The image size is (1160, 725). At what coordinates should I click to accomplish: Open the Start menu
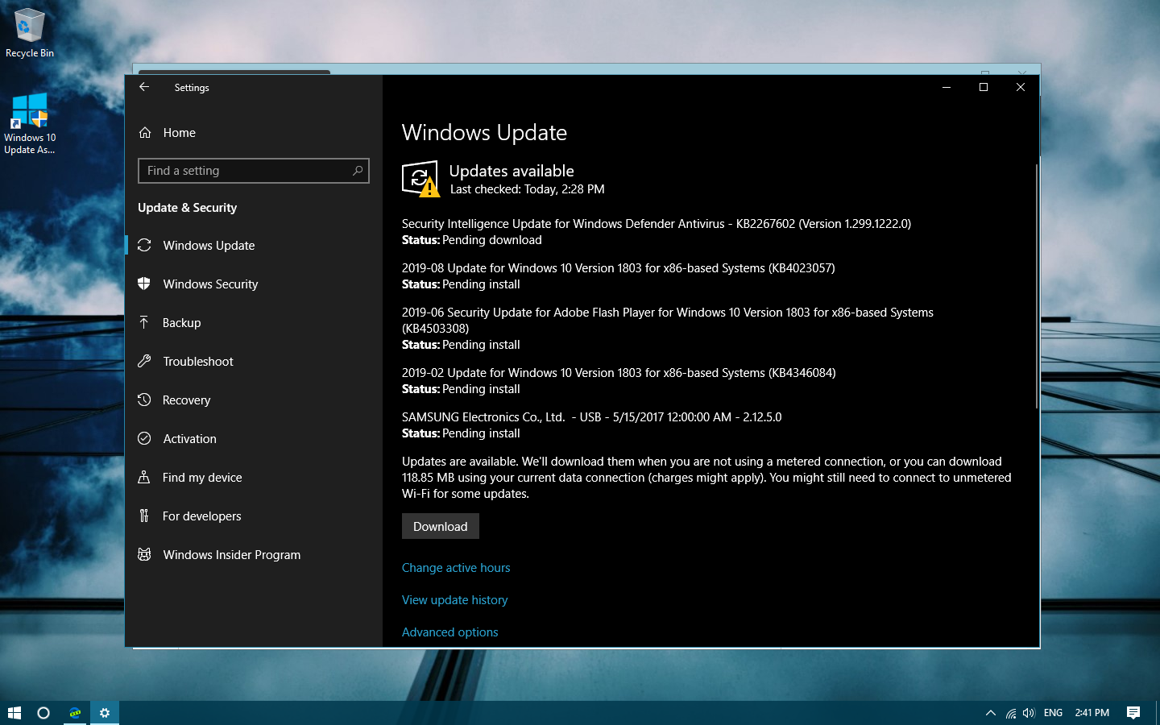[14, 713]
